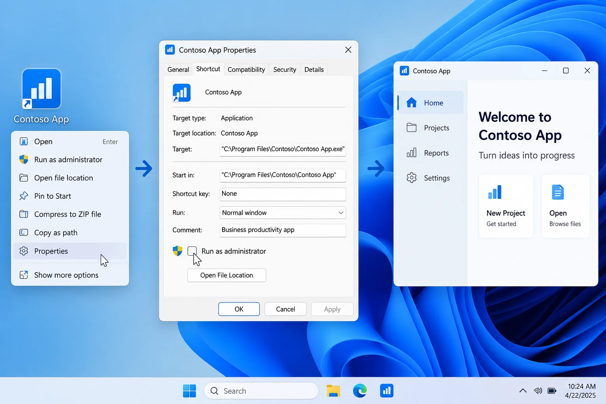This screenshot has width=606, height=404.
Task: Click the taskbar Search box
Action: click(261, 391)
